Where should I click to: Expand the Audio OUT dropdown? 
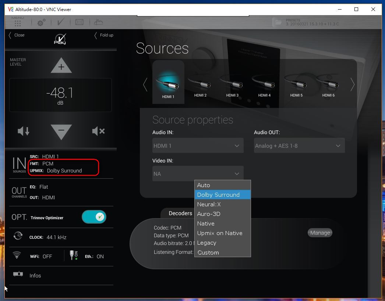[x=299, y=146]
